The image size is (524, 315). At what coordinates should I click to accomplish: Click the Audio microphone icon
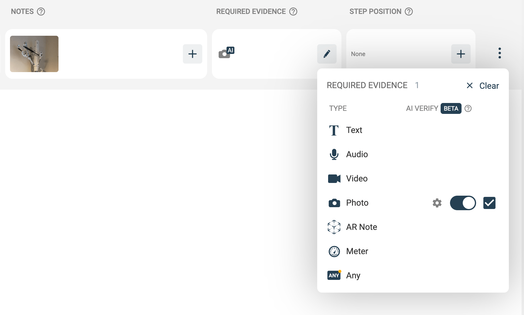(334, 154)
